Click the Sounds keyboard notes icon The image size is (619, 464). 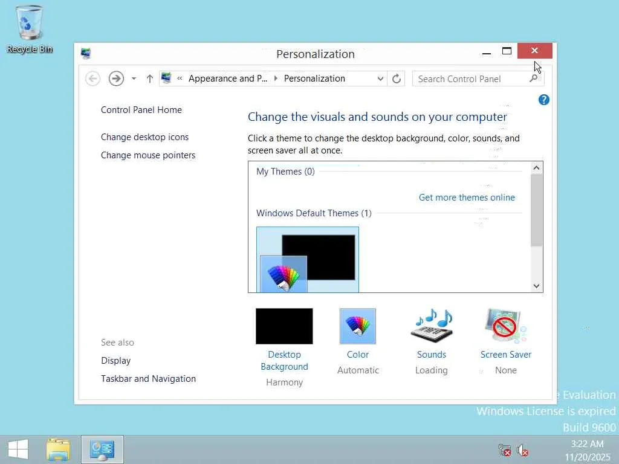[x=432, y=326]
